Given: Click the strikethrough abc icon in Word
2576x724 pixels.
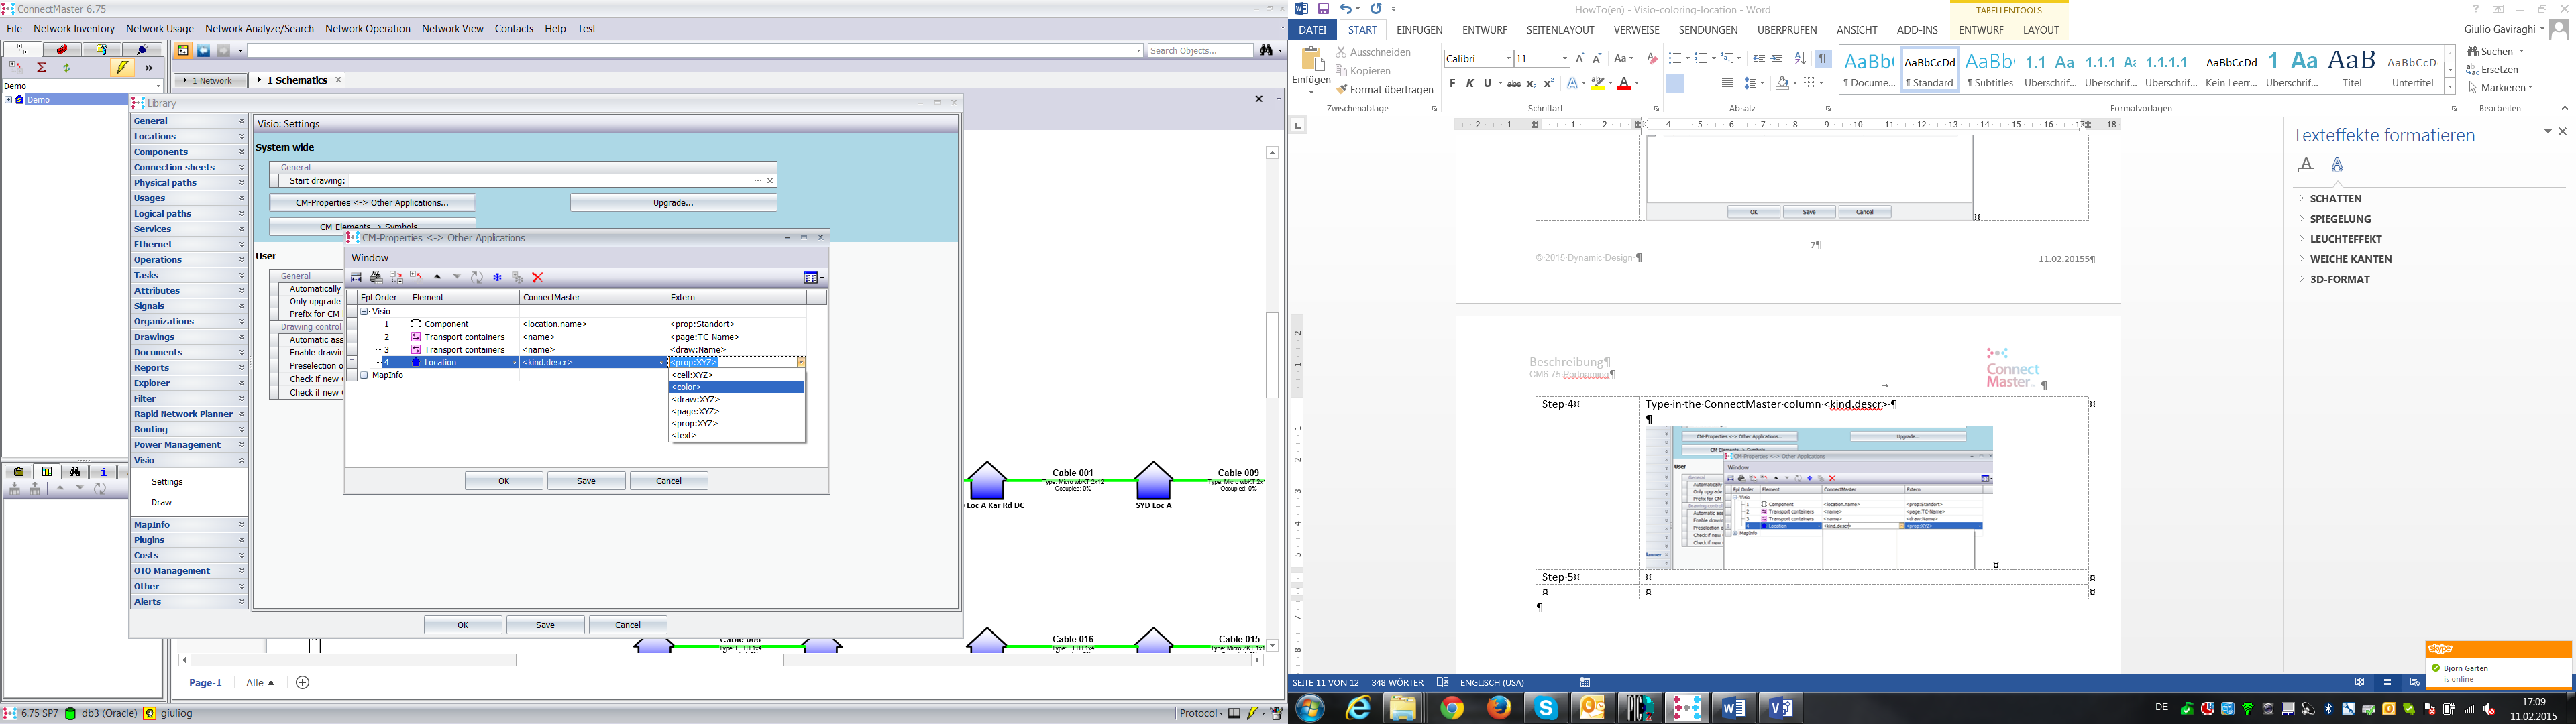Looking at the screenshot, I should pos(1513,84).
